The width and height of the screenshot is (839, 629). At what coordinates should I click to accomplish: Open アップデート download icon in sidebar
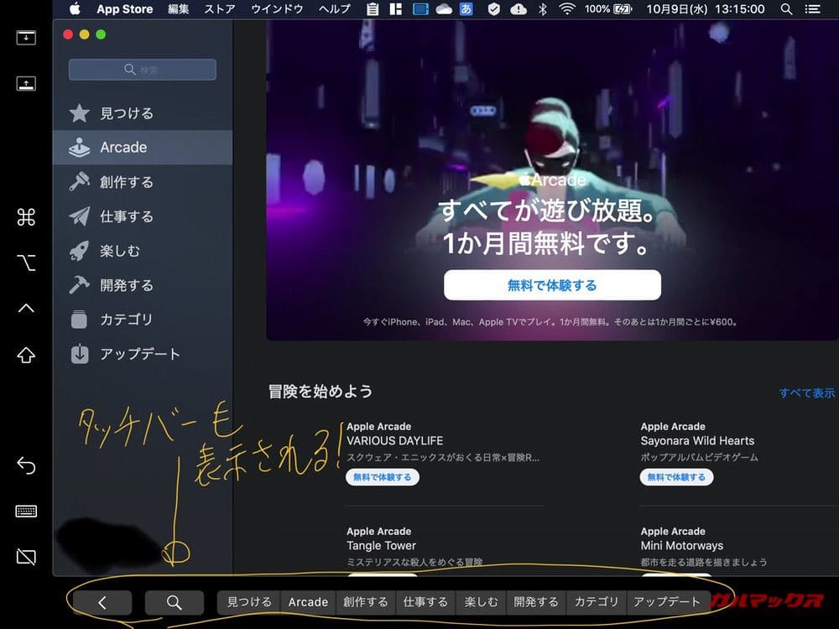(80, 354)
